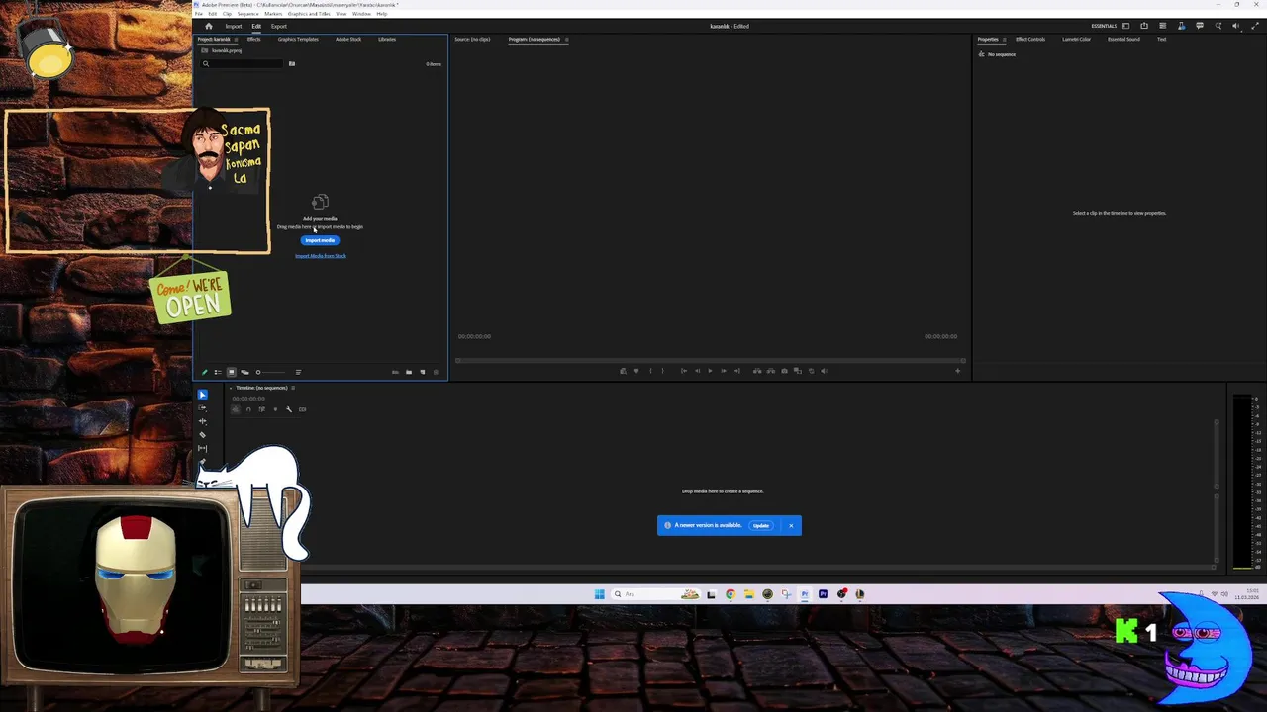Switch to the Export tab
The width and height of the screenshot is (1267, 712).
(x=279, y=26)
